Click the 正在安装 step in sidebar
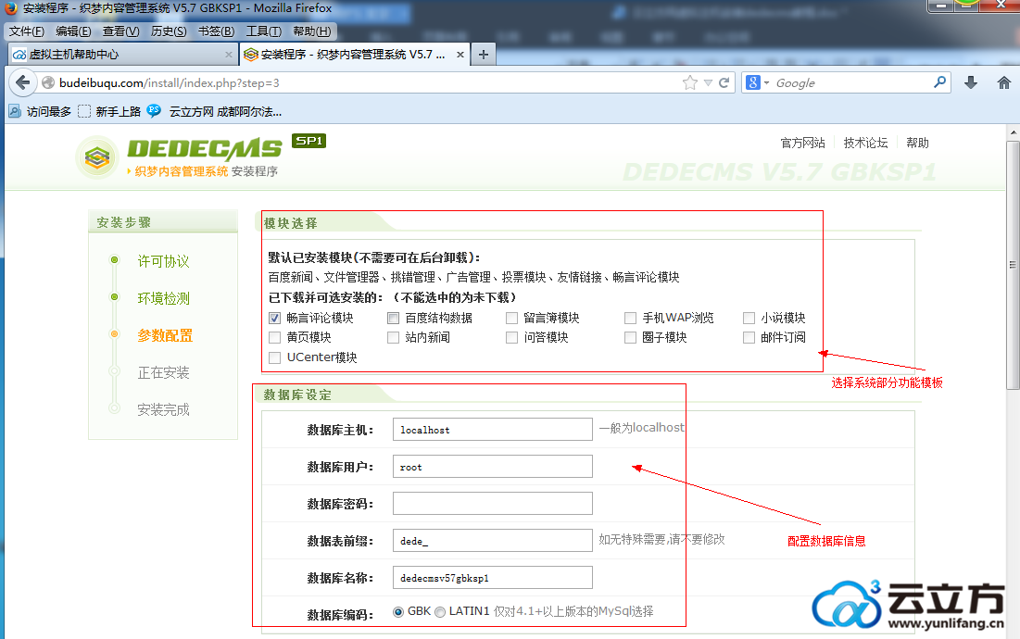1020x639 pixels. click(163, 372)
